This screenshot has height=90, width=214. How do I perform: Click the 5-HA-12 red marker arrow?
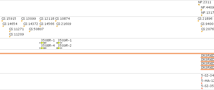tap(202, 83)
